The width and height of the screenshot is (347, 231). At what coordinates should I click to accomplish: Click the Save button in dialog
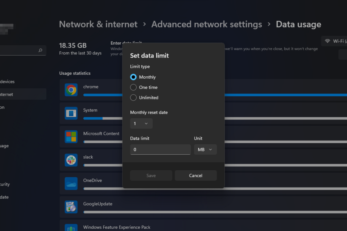point(151,175)
